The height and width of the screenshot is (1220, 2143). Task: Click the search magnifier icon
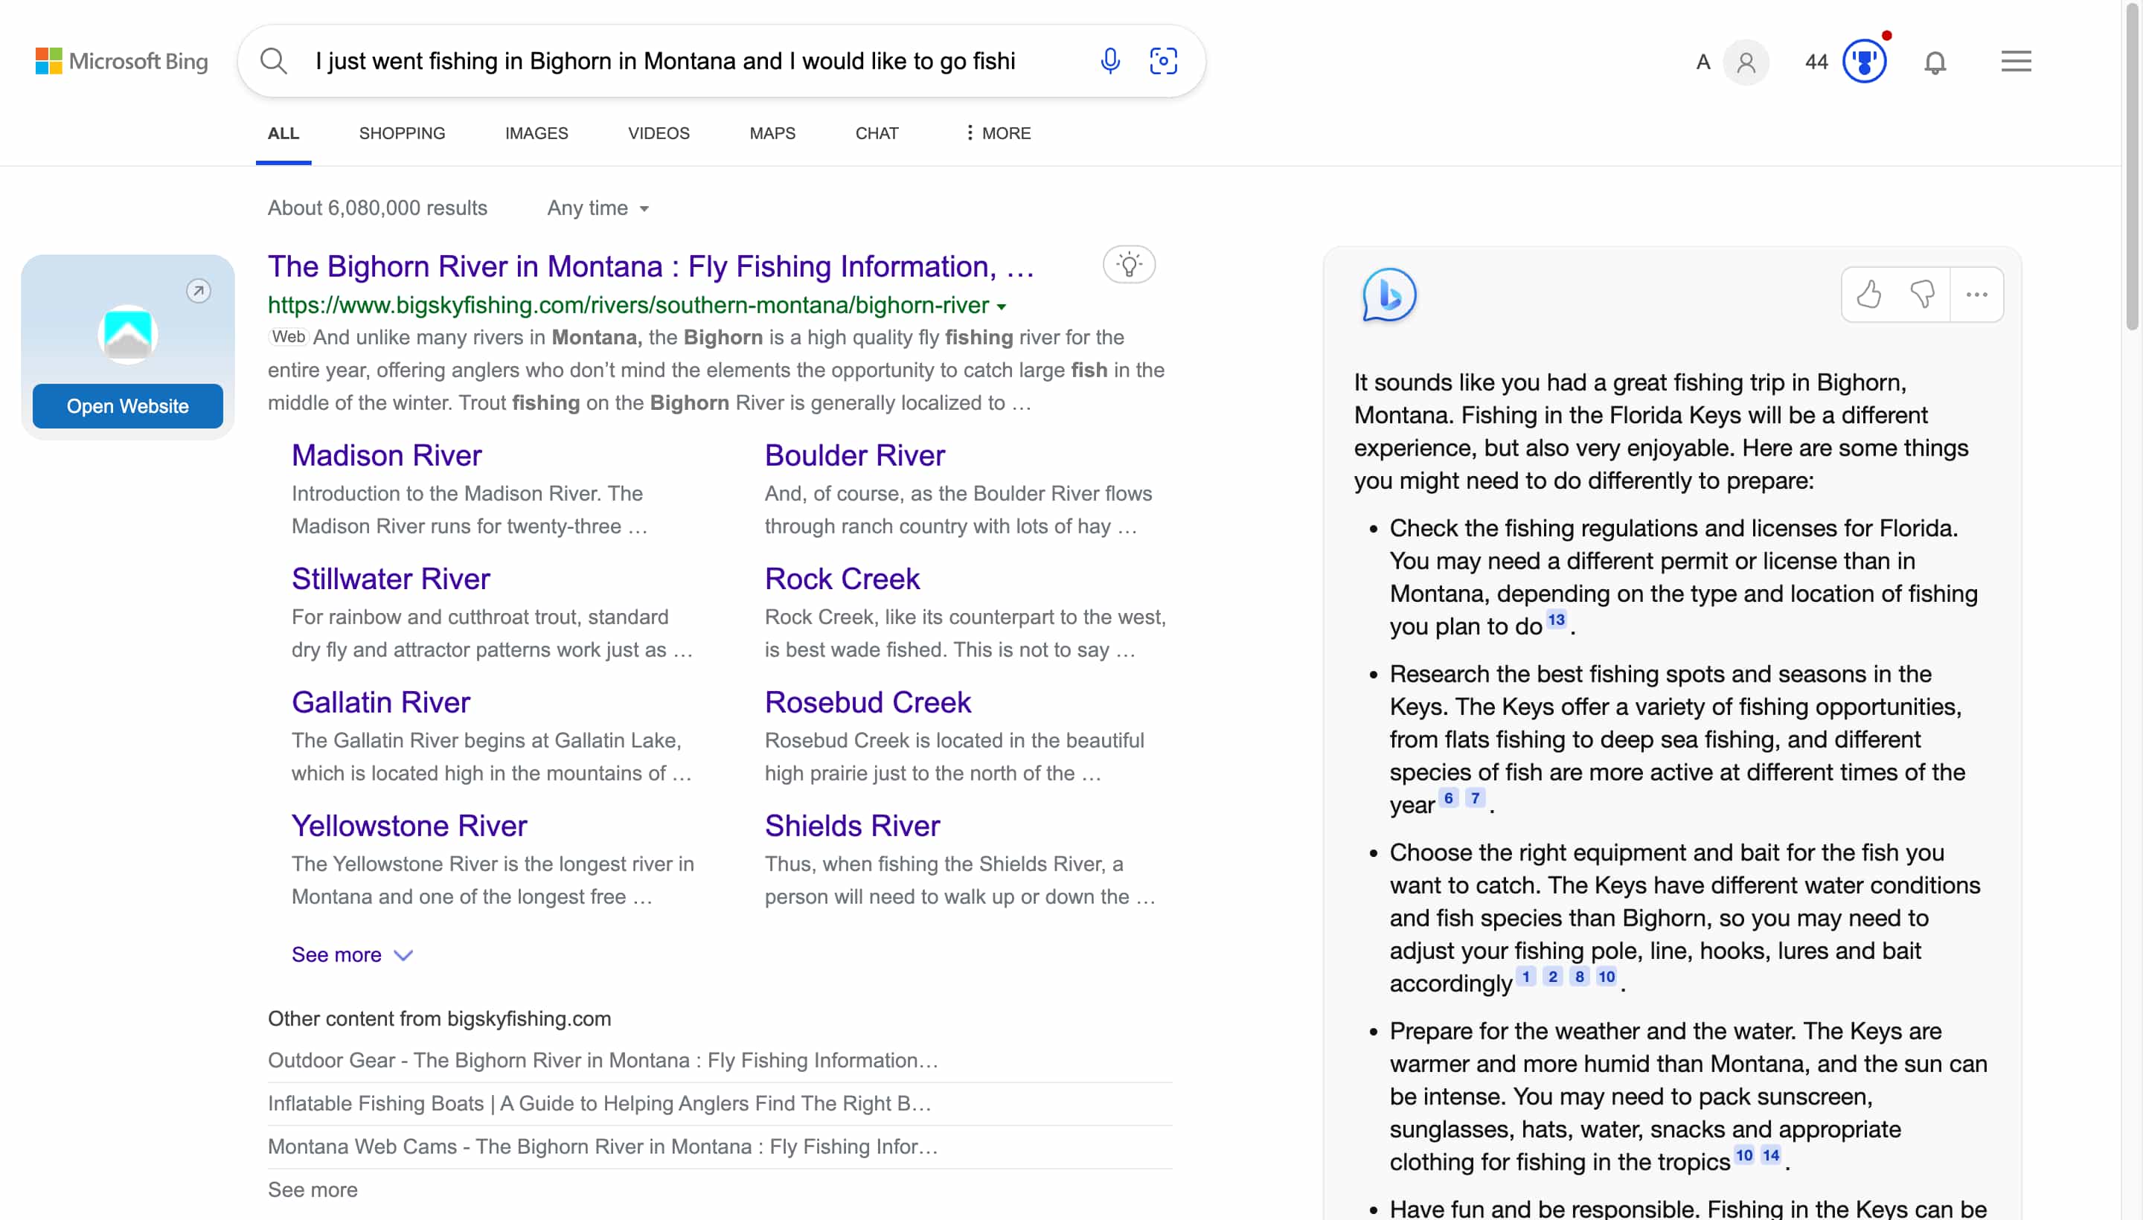273,60
